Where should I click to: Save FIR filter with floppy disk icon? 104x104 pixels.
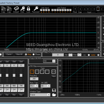(x=54, y=90)
